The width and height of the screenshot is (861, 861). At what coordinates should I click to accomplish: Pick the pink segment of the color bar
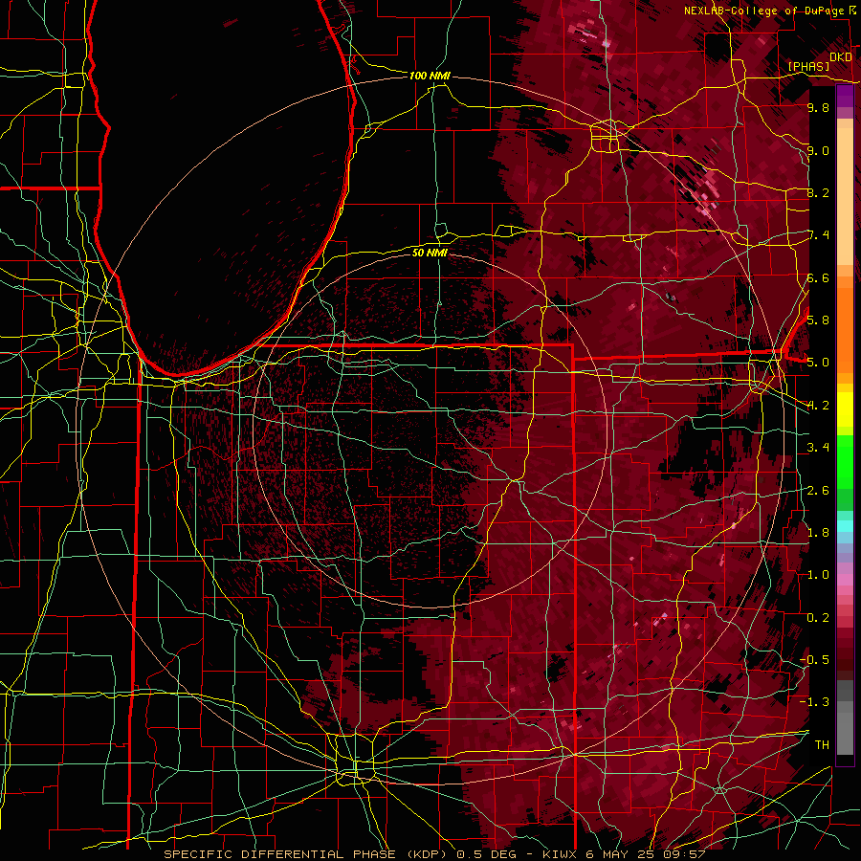click(845, 580)
